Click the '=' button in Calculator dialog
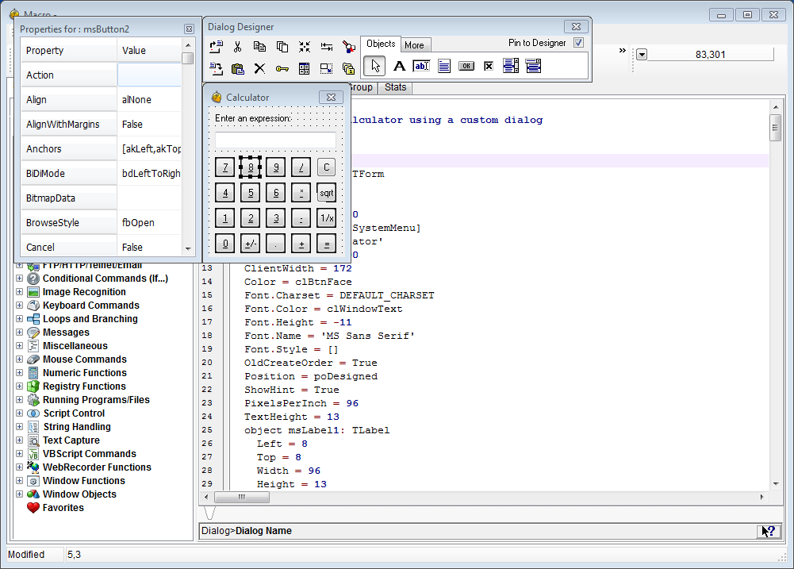This screenshot has height=569, width=794. 327,244
